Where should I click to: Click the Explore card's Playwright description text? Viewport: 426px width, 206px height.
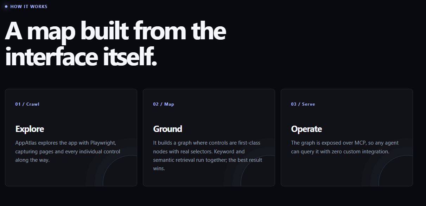(68, 152)
